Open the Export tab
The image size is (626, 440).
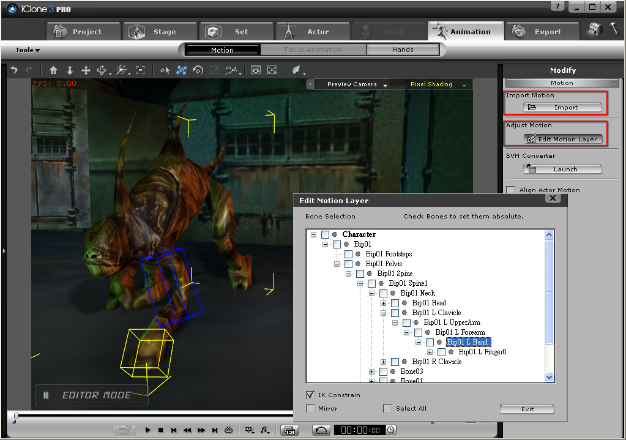click(542, 32)
